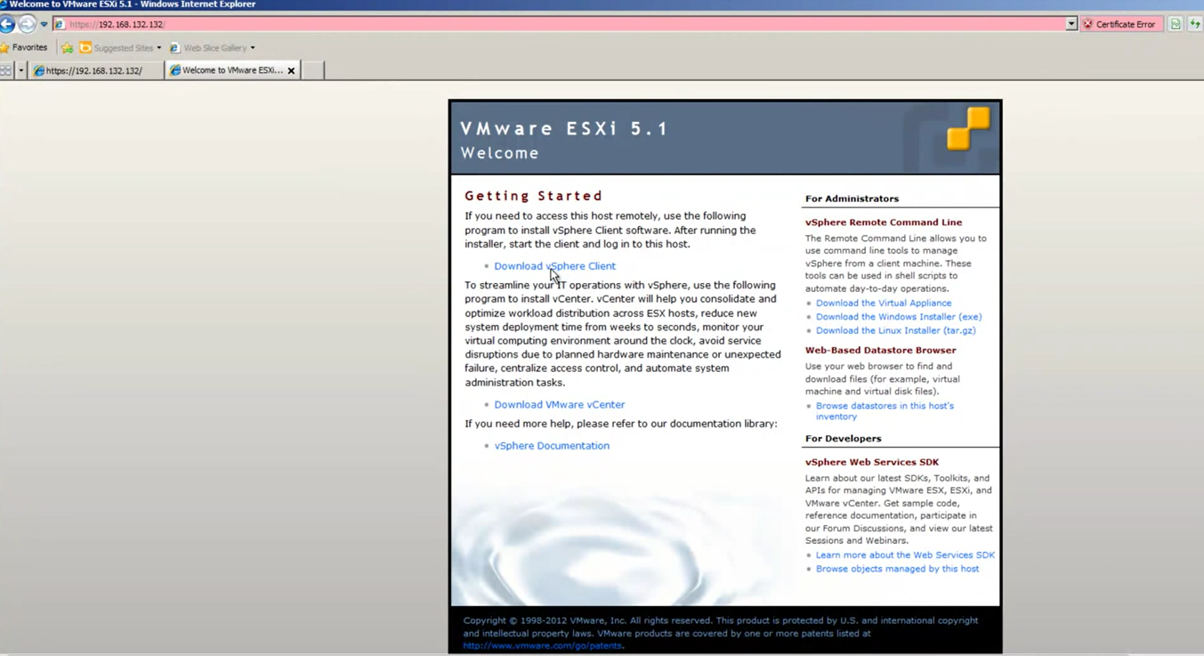Click the page icon in the address bar
The width and height of the screenshot is (1204, 656).
60,24
